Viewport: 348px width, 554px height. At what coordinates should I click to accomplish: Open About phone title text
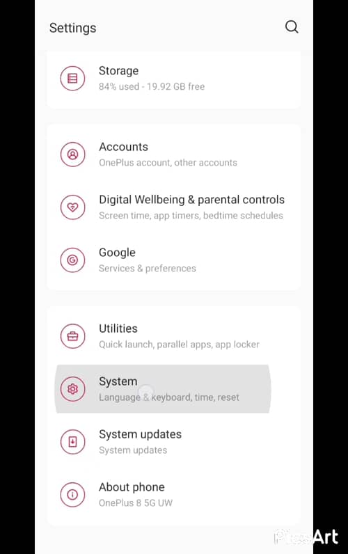point(132,487)
